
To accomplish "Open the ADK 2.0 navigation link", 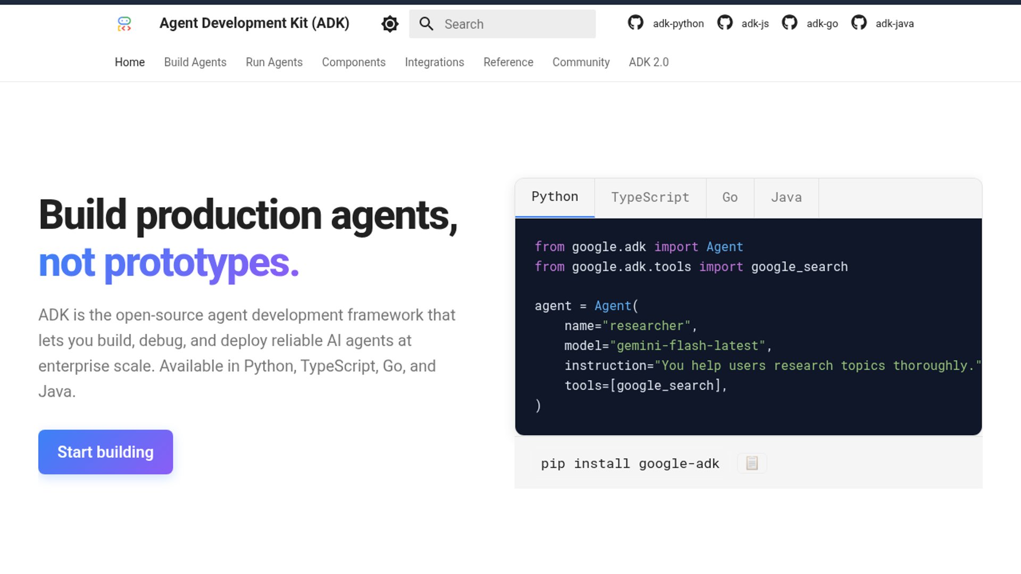I will (648, 62).
